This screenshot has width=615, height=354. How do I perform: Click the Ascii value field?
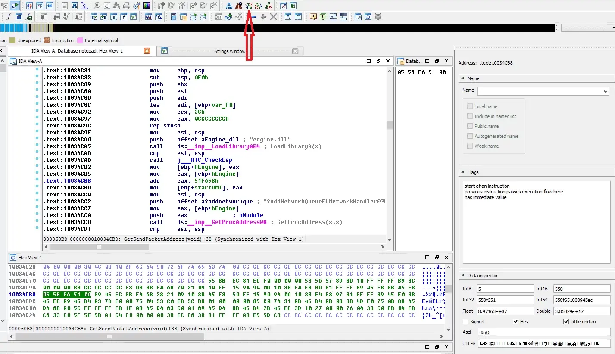(544, 332)
